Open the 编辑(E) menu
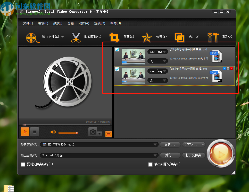 coord(43,23)
